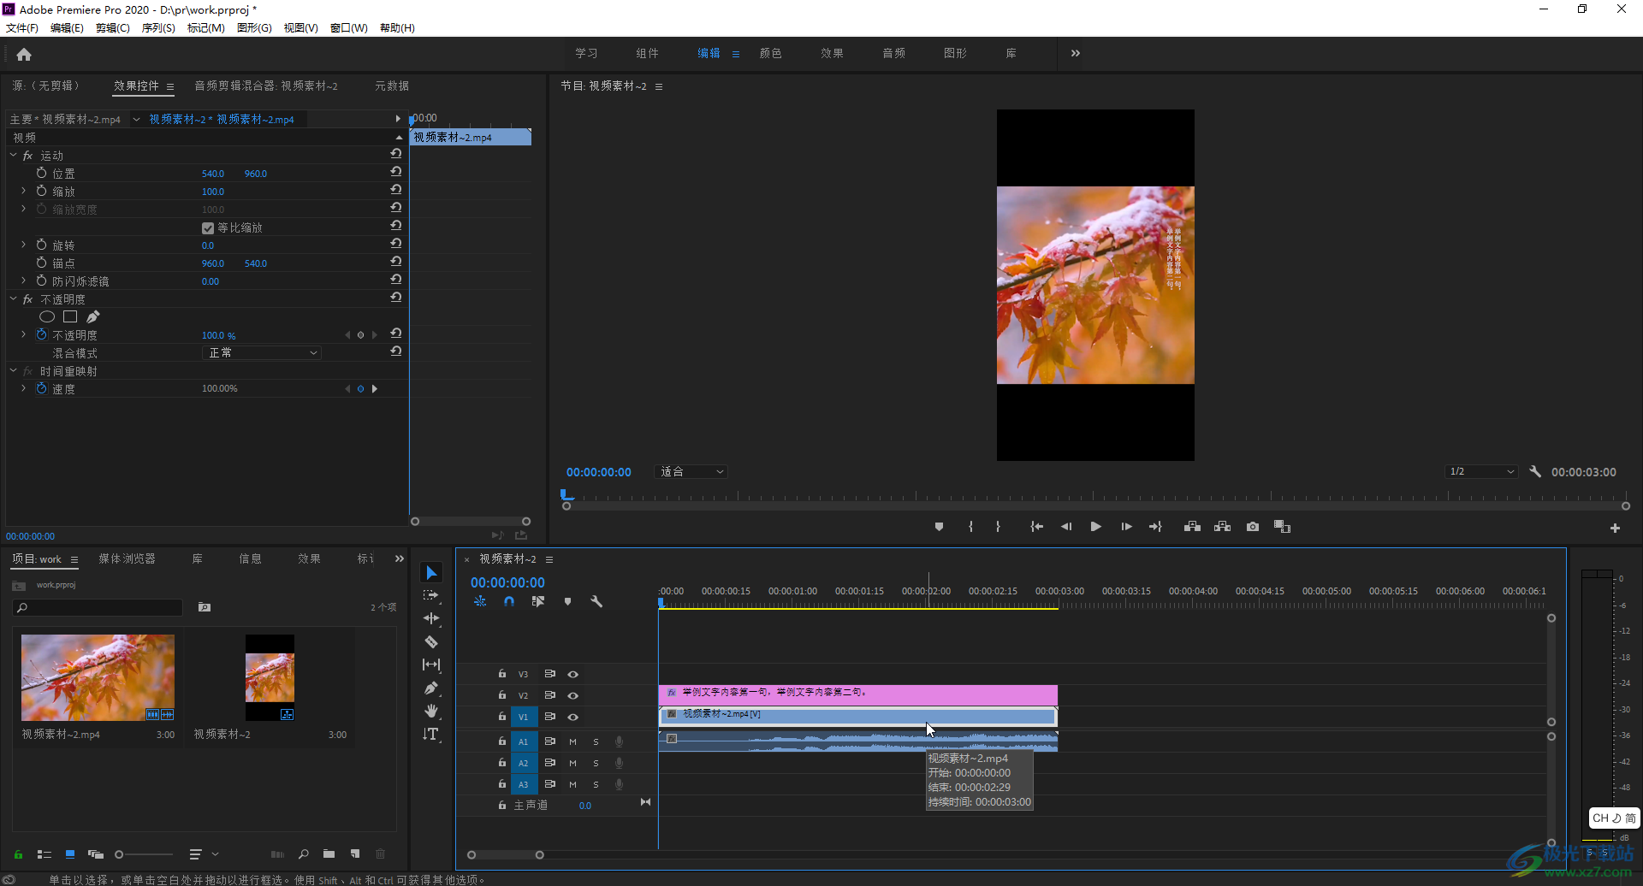Toggle V1 track output eye

572,717
